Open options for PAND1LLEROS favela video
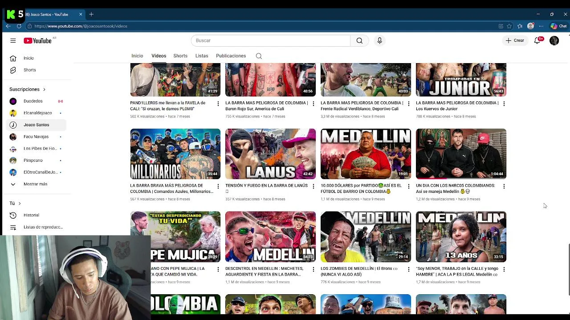Viewport: 570px width, 320px height. [x=218, y=104]
